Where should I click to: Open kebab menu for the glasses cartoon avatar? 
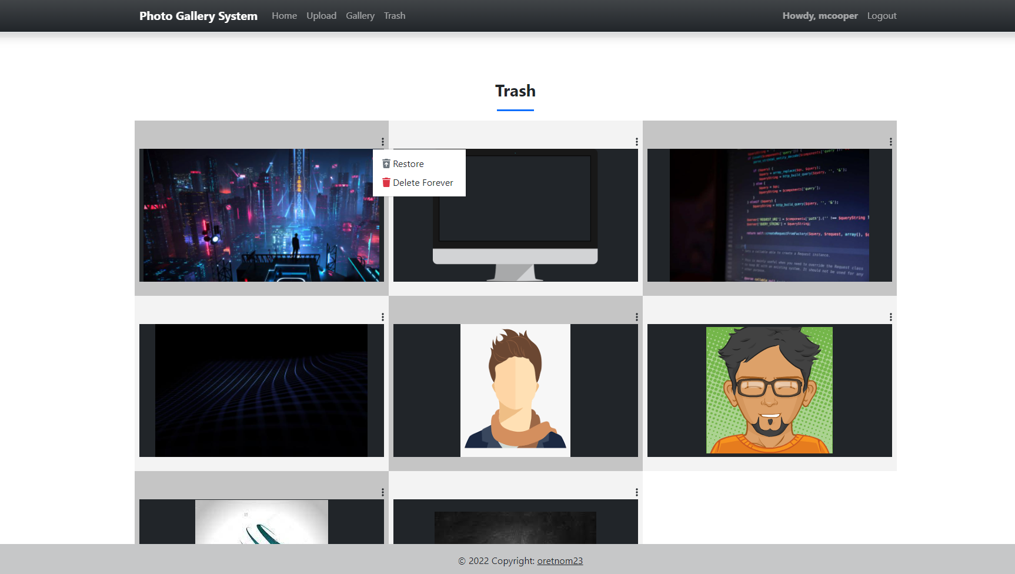pos(890,317)
